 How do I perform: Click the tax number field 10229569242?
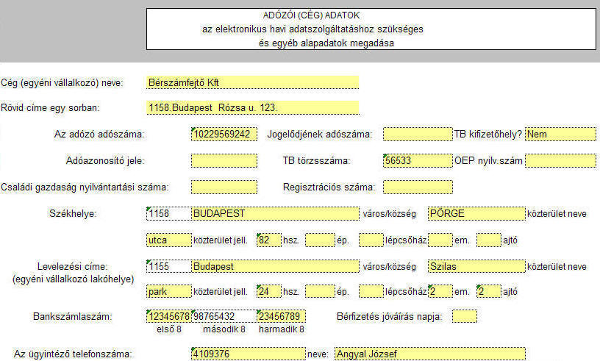pos(224,134)
